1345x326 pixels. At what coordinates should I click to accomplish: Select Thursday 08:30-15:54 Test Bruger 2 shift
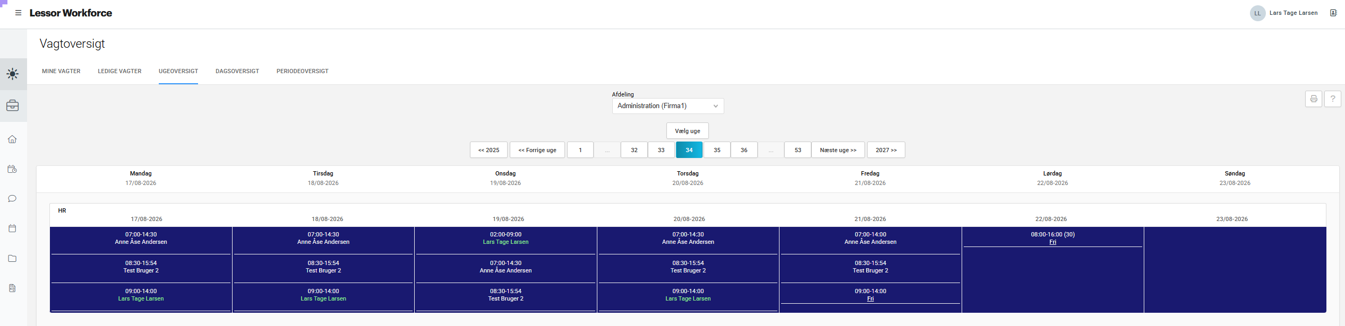click(x=688, y=268)
